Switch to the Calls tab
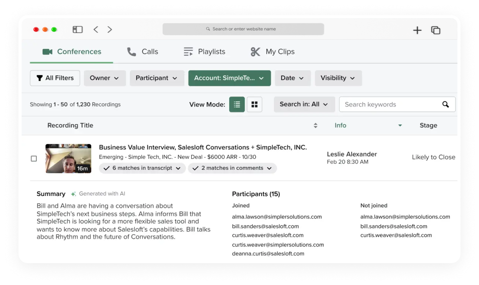This screenshot has width=479, height=285. (x=142, y=52)
